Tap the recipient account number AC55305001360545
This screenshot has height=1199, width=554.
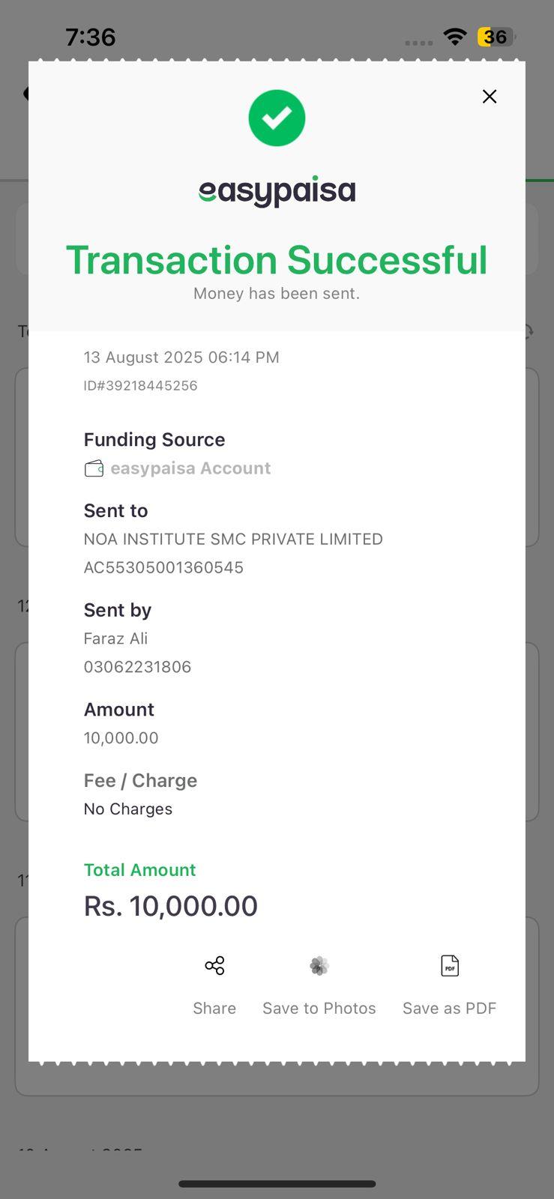[163, 568]
